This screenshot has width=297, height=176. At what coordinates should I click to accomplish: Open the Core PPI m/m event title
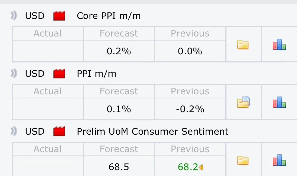(x=109, y=16)
